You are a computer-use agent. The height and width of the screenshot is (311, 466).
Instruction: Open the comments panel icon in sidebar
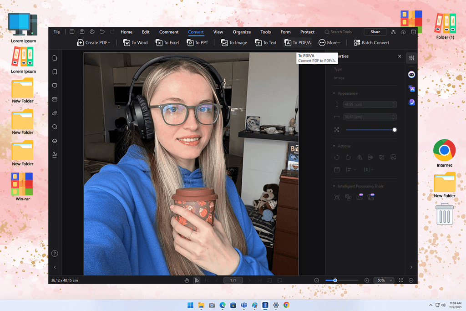click(55, 86)
